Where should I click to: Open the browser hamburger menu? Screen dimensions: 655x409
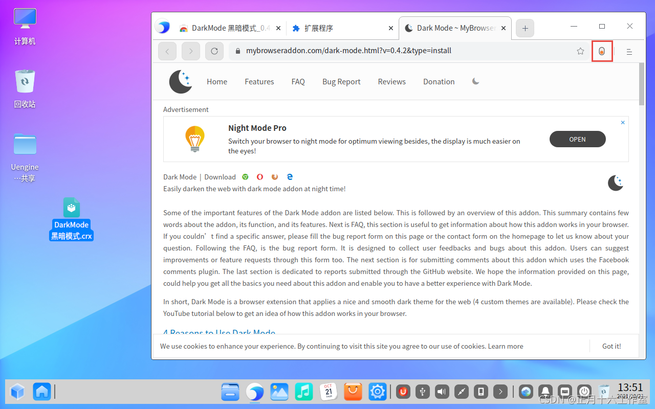pyautogui.click(x=629, y=52)
